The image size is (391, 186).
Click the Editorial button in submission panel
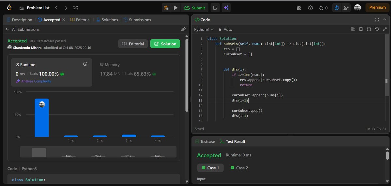133,44
